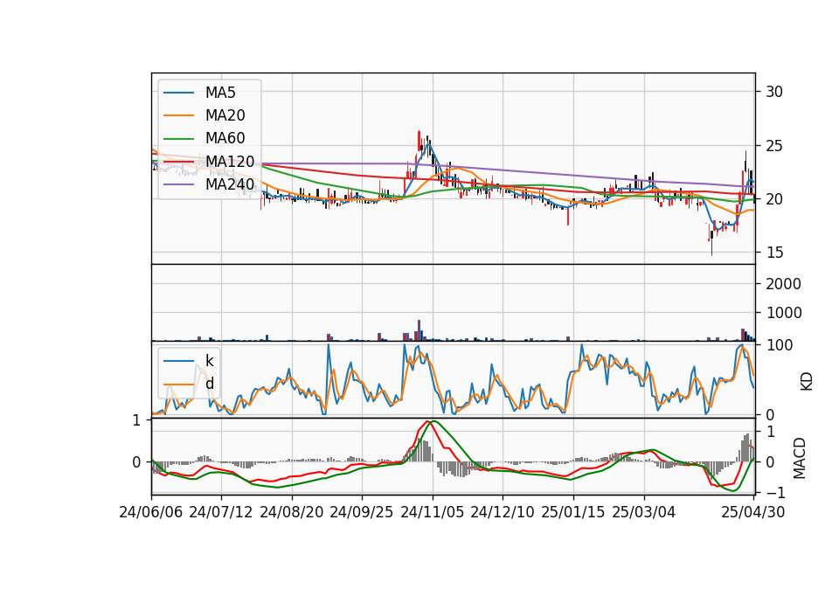Screen dimensions: 839x603
Task: Click the 24/09/25 date label
Action: [x=362, y=512]
